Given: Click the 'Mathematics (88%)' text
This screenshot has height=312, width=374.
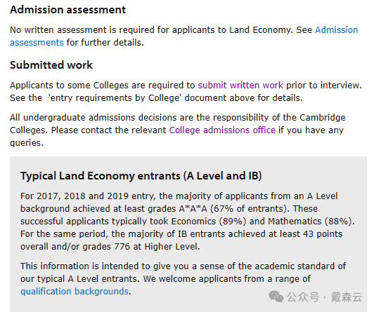Looking at the screenshot, I should tap(310, 221).
